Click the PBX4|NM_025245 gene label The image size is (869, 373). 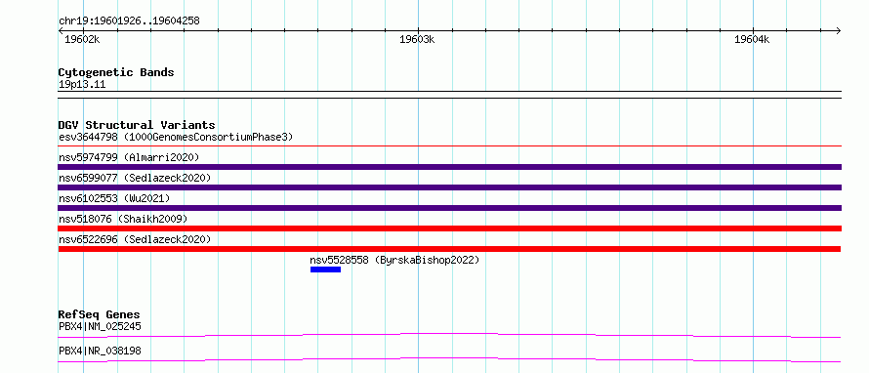pyautogui.click(x=100, y=326)
